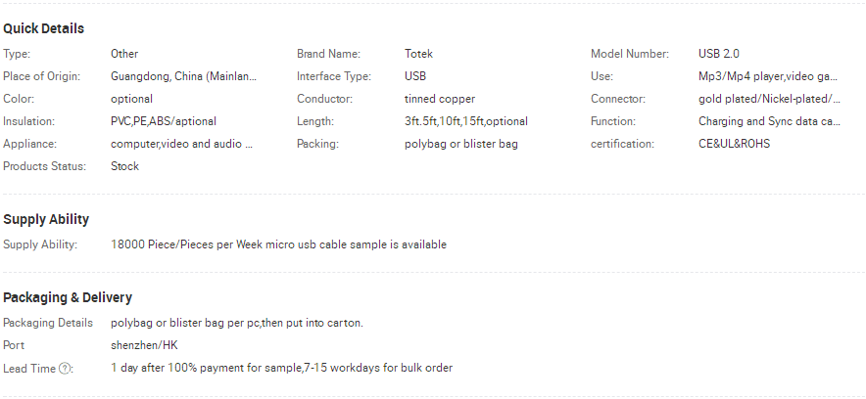Click truncated Function value Charging and Sync data
866x399 pixels.
click(769, 121)
